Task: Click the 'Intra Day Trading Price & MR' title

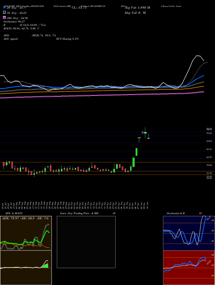Action: click(x=79, y=213)
